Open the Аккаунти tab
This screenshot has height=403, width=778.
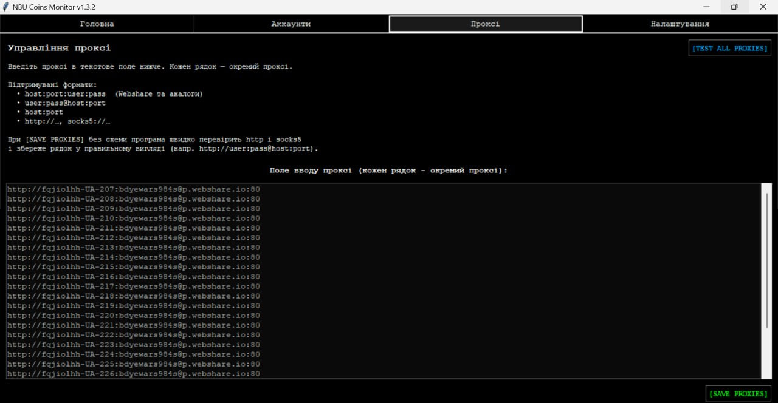click(291, 24)
